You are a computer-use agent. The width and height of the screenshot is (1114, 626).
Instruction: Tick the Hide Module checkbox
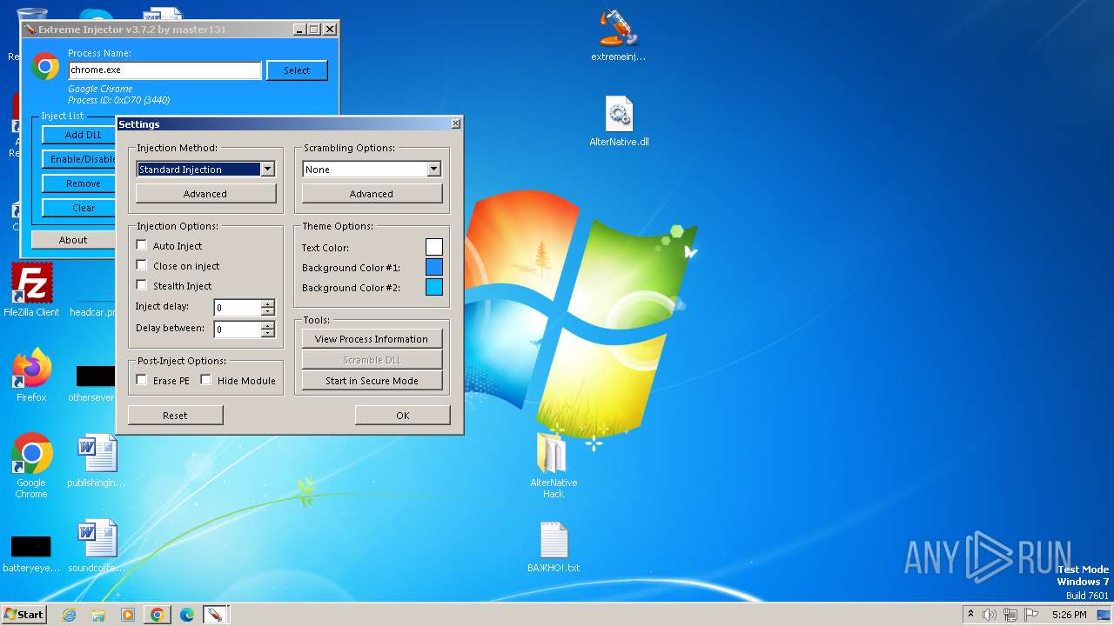pos(206,380)
